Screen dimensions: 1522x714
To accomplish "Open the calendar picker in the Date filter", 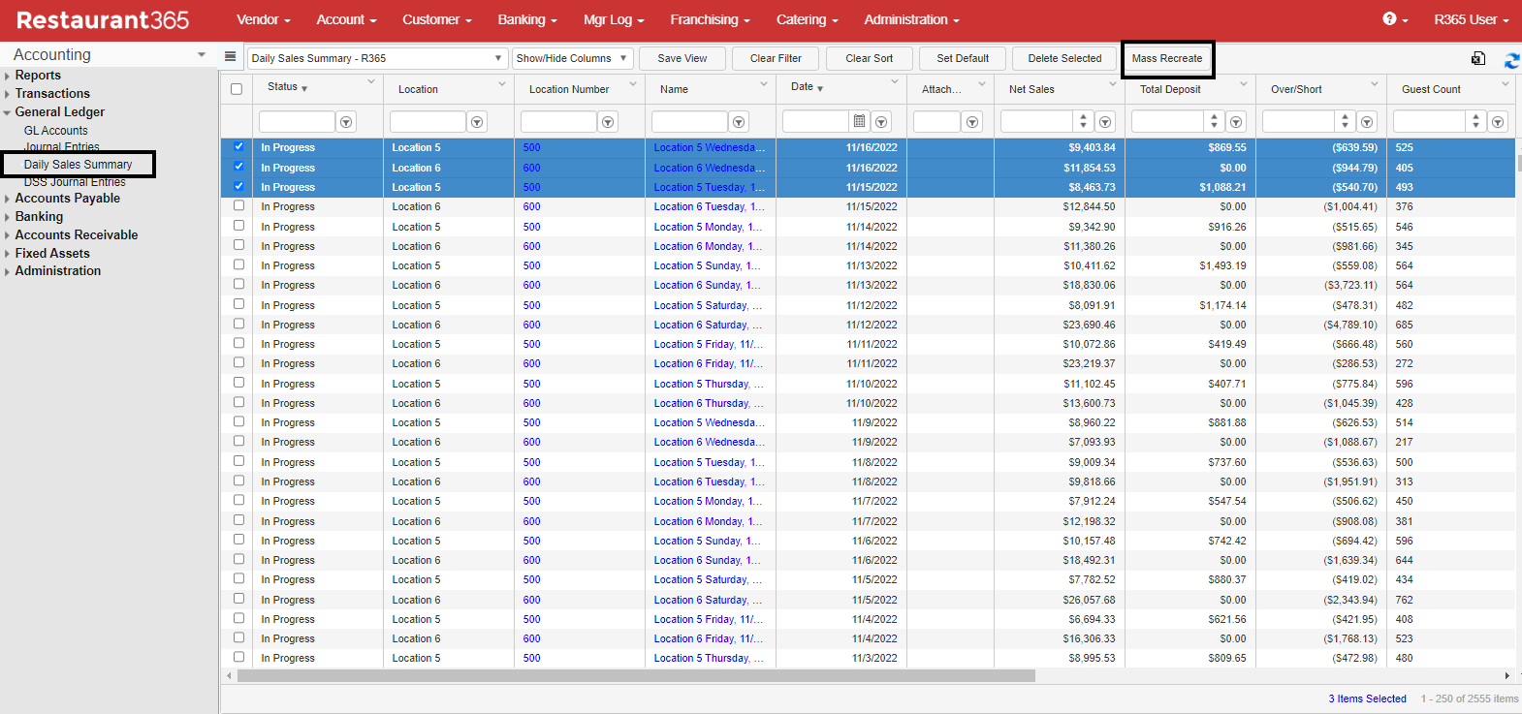I will 859,121.
